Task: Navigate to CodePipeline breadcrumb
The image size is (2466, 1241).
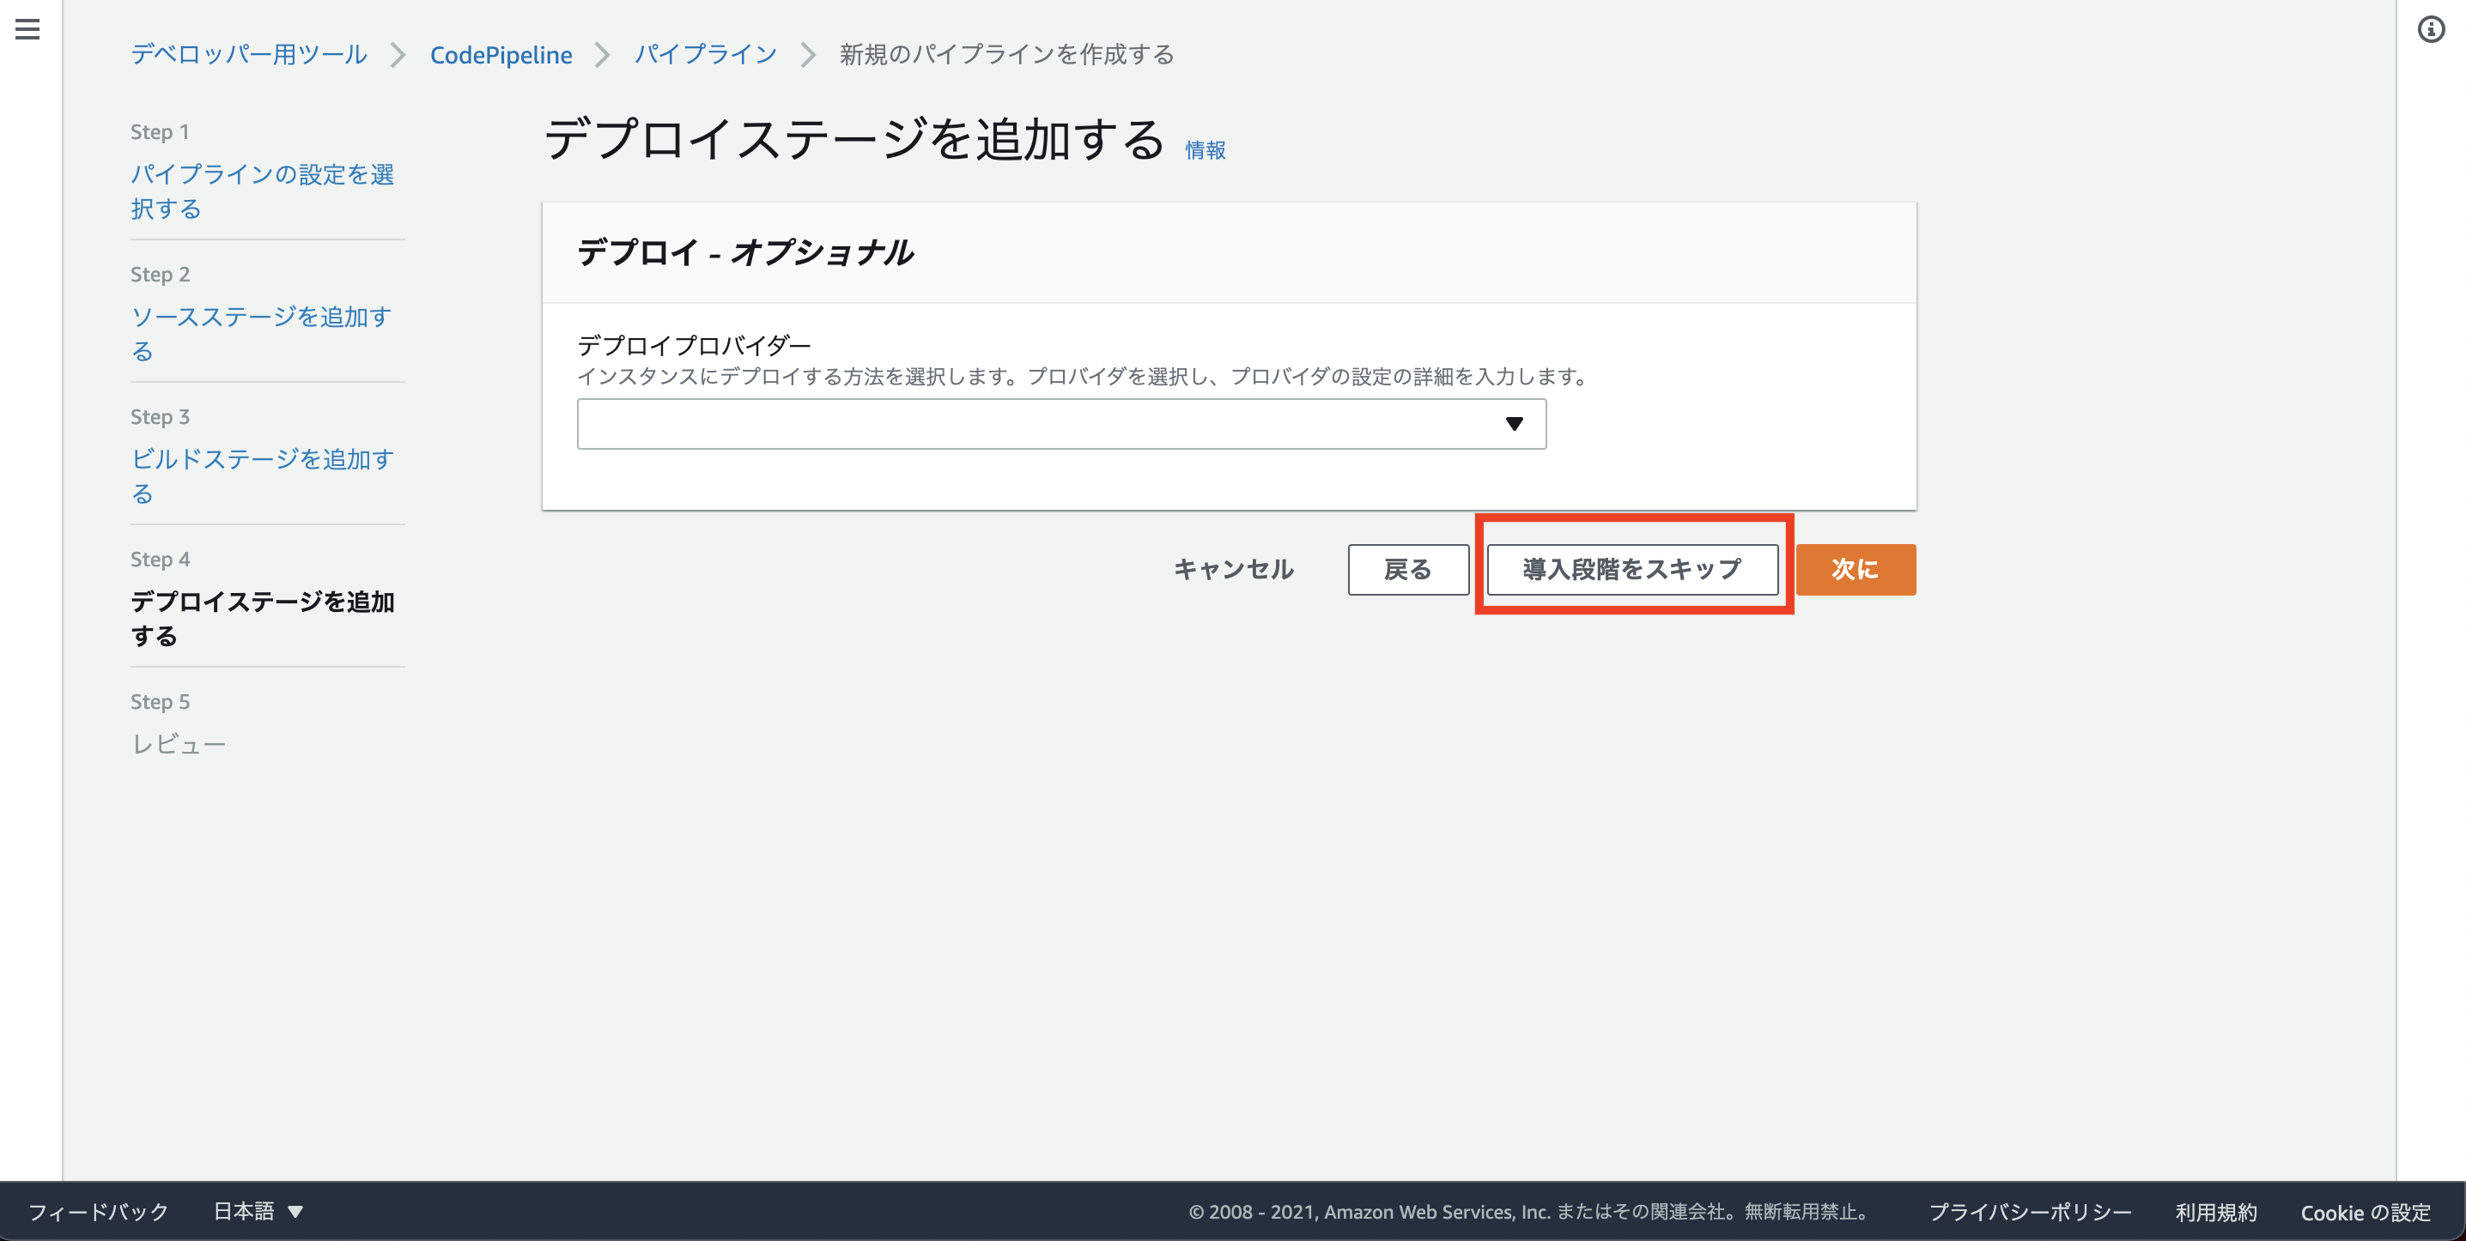Action: 501,55
